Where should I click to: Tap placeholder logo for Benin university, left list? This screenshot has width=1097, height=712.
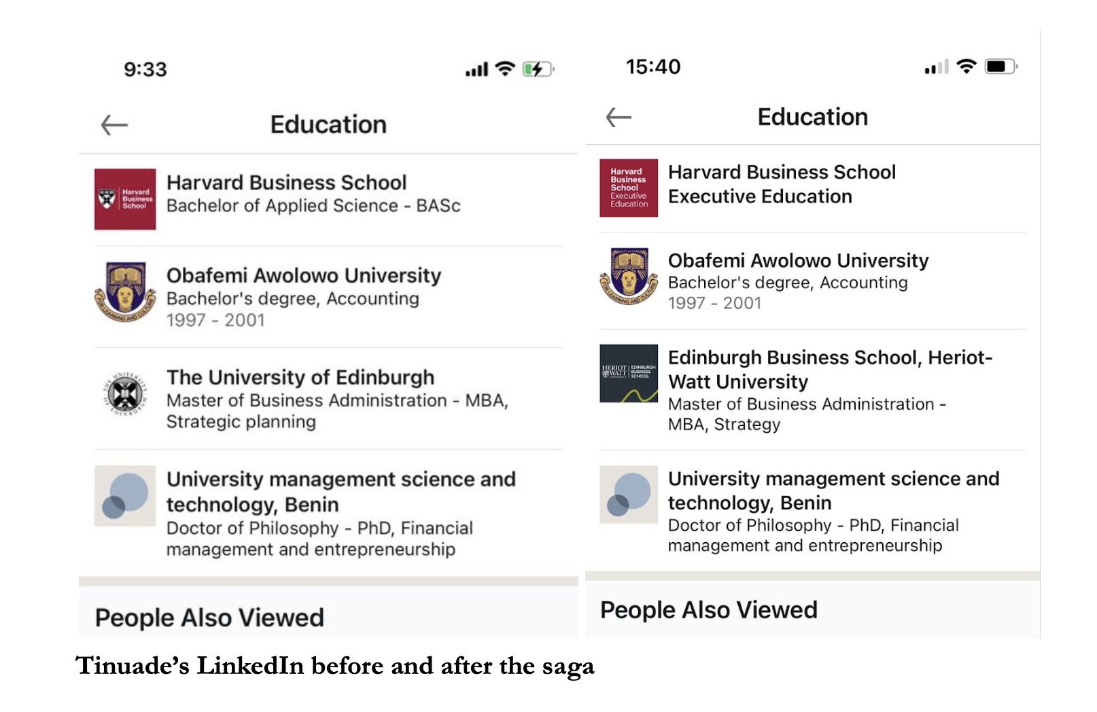tap(125, 496)
